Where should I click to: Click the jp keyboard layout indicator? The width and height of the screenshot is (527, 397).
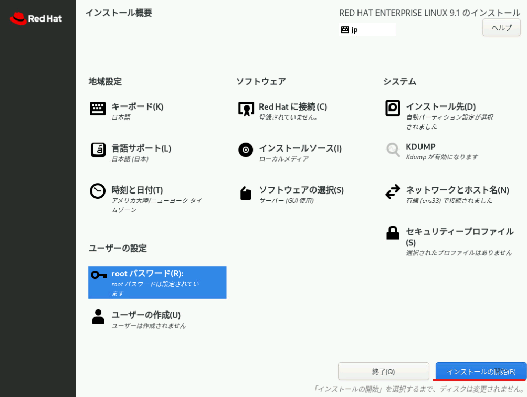(367, 29)
